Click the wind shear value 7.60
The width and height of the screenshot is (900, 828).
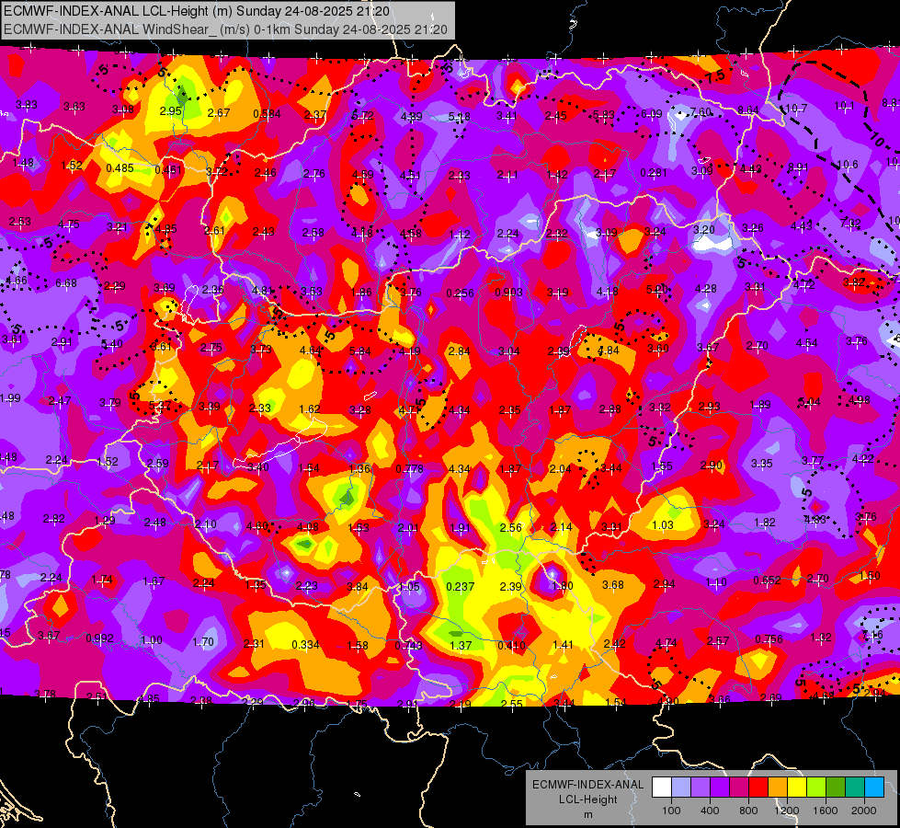(x=701, y=112)
